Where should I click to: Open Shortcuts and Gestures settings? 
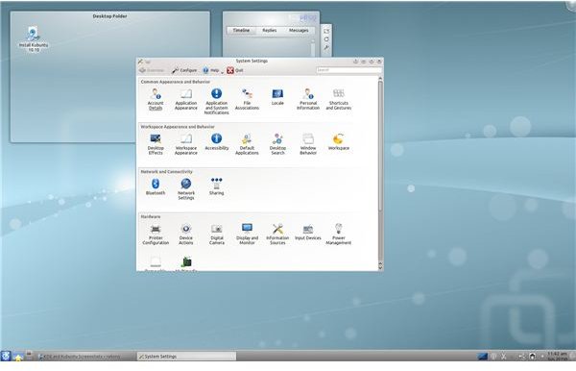(x=338, y=99)
